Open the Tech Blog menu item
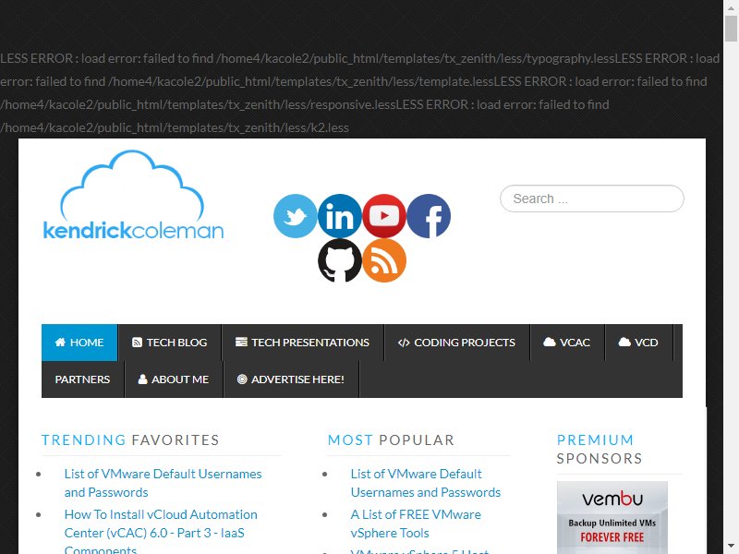Screen dimensions: 739x554 [170, 343]
